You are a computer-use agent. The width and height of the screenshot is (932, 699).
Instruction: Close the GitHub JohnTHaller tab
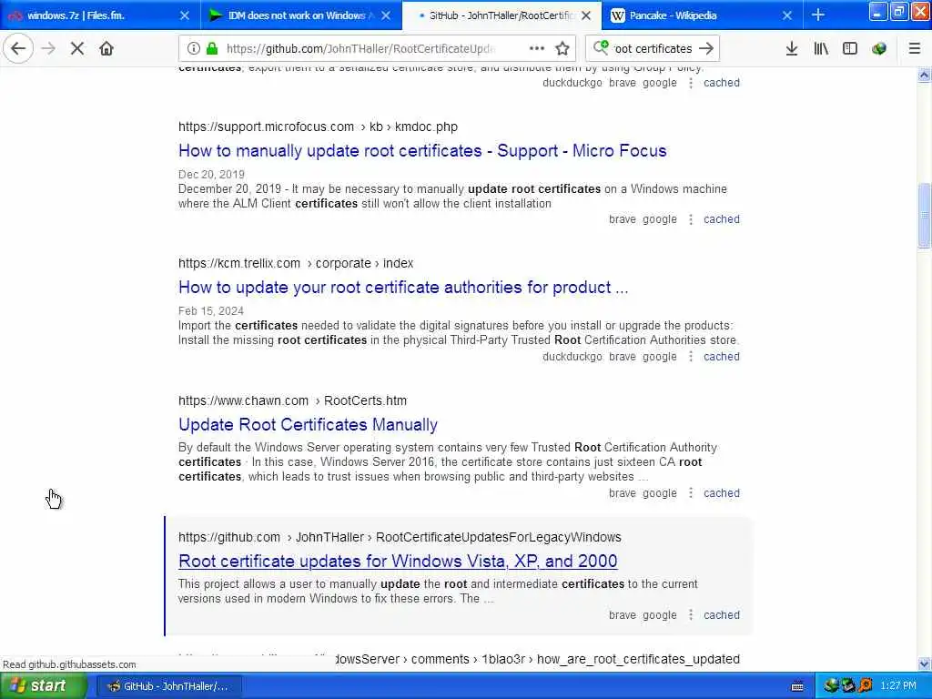[x=586, y=15]
